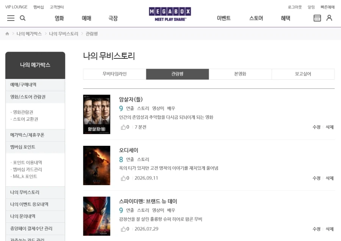Open the 오디세이 review title
Screen dimensions: 341x241
(128, 150)
